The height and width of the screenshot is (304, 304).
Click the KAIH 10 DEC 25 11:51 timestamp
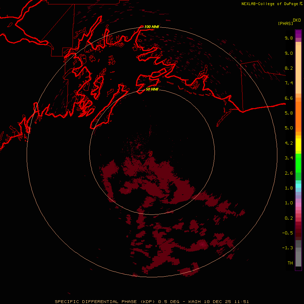click(219, 302)
